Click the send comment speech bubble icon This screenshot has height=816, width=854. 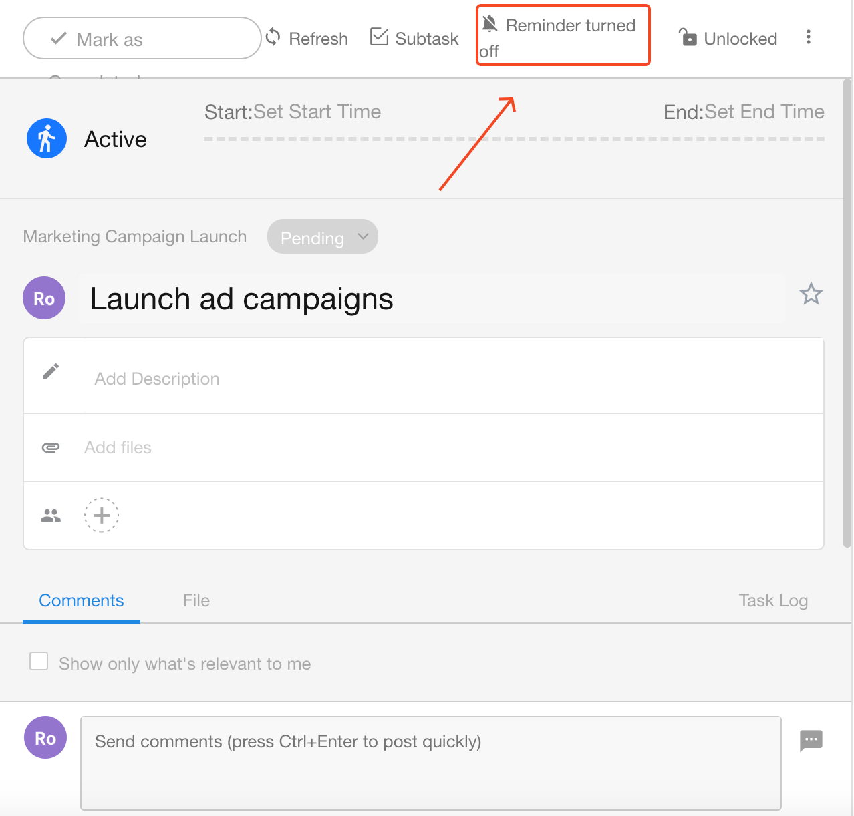[811, 740]
